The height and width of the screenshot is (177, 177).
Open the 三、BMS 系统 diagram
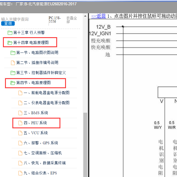tap(36, 113)
